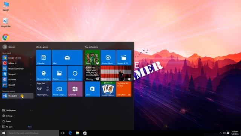Expand Notepad jump list arrow
241x136 pixels.
pyautogui.click(x=31, y=74)
